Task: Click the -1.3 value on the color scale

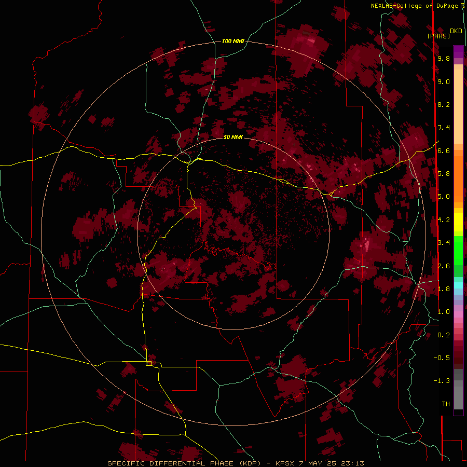Action: [442, 381]
